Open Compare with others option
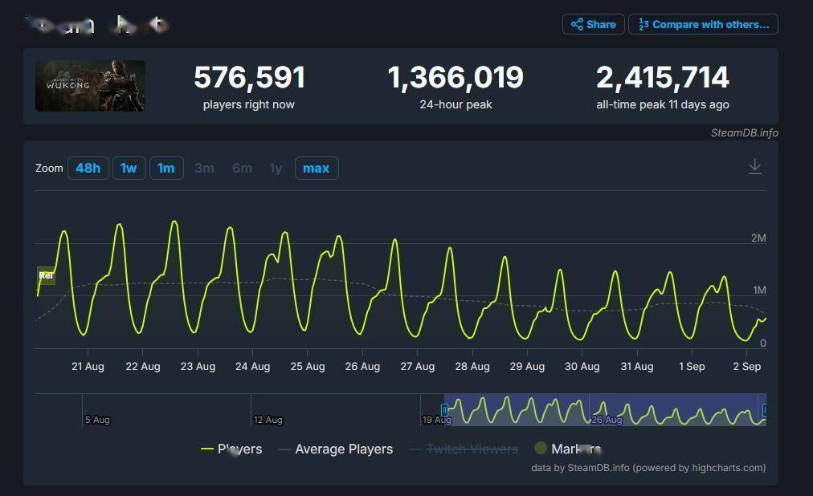 click(703, 24)
